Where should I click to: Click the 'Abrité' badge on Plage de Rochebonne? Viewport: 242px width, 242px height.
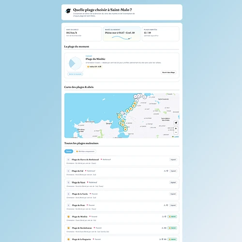pyautogui.click(x=172, y=228)
